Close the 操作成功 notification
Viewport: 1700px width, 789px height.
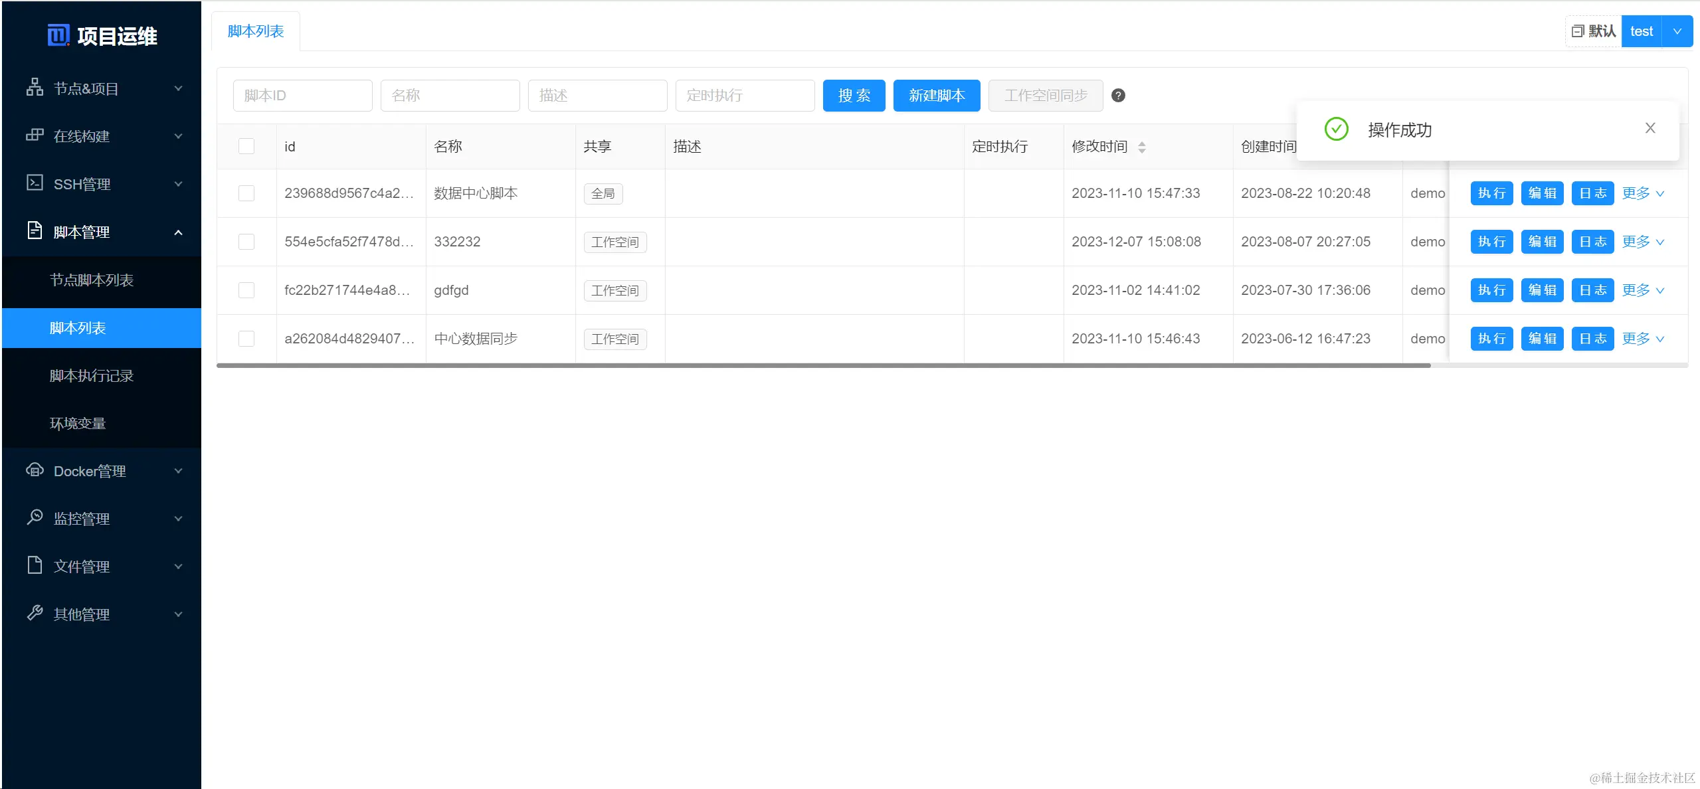tap(1650, 128)
